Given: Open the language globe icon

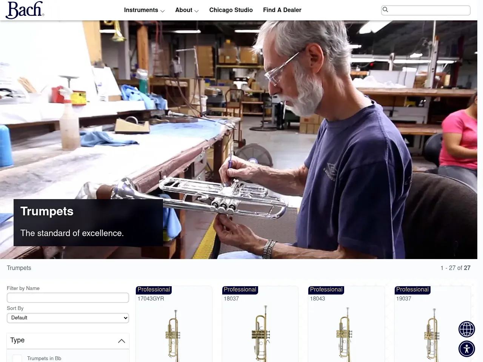Looking at the screenshot, I should [x=466, y=329].
